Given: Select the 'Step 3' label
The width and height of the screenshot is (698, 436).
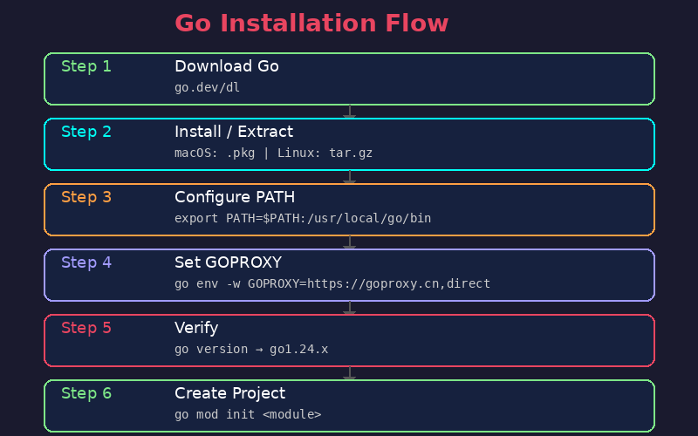Looking at the screenshot, I should coord(86,197).
